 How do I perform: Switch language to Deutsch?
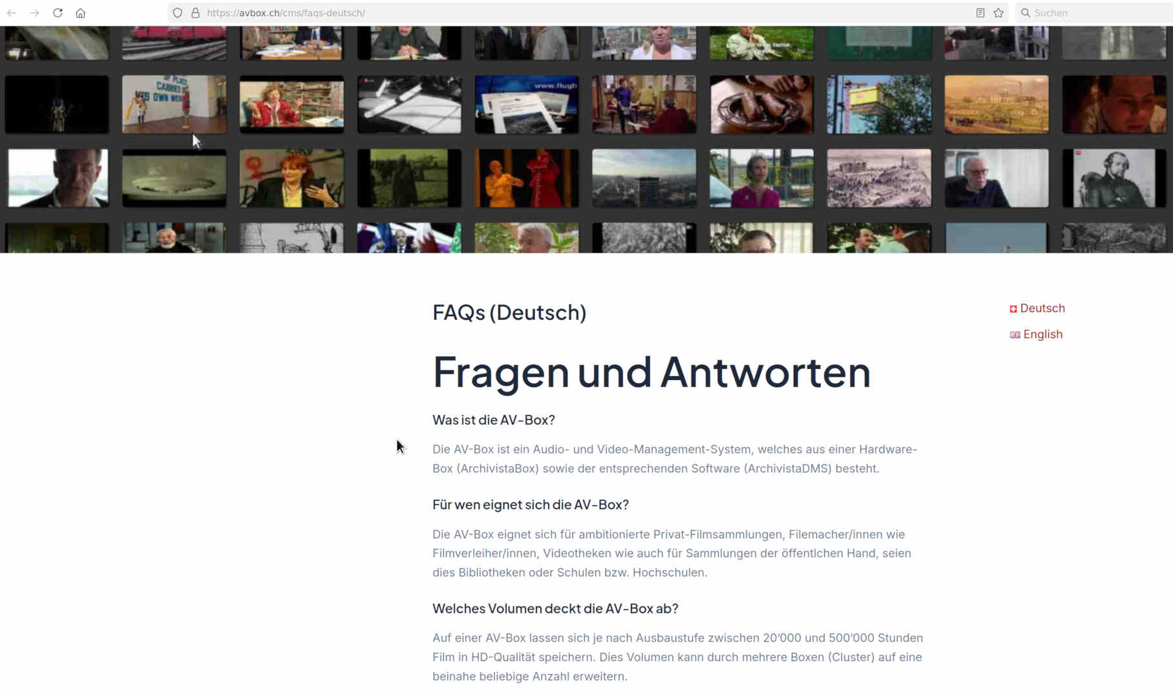[1042, 308]
